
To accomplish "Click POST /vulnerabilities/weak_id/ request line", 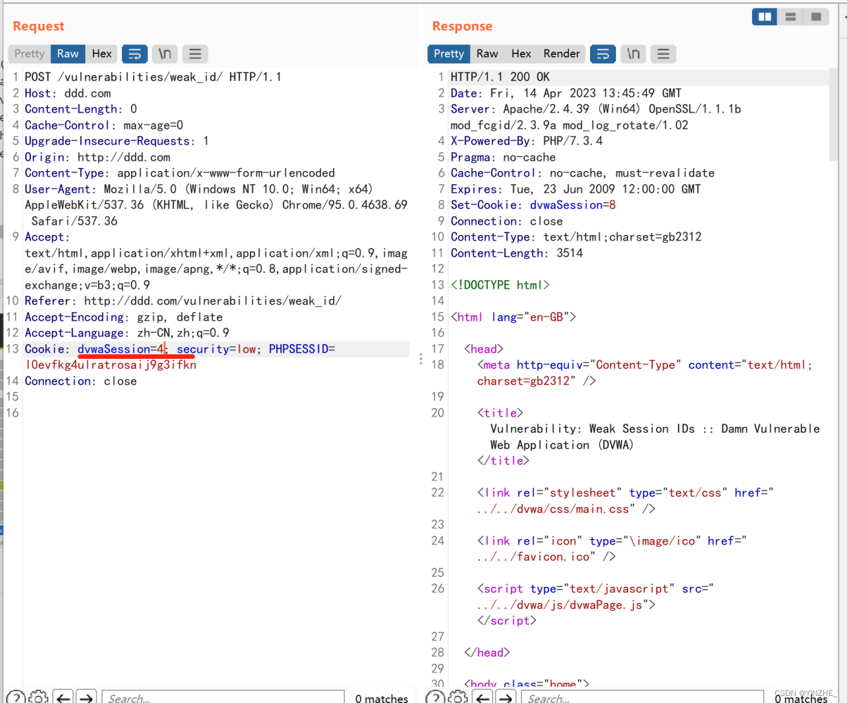I will [x=153, y=77].
